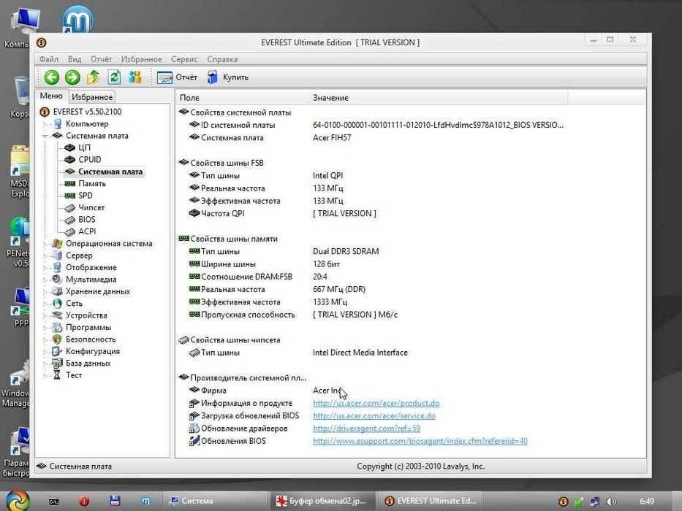Open the driveragent.com link

pos(367,429)
